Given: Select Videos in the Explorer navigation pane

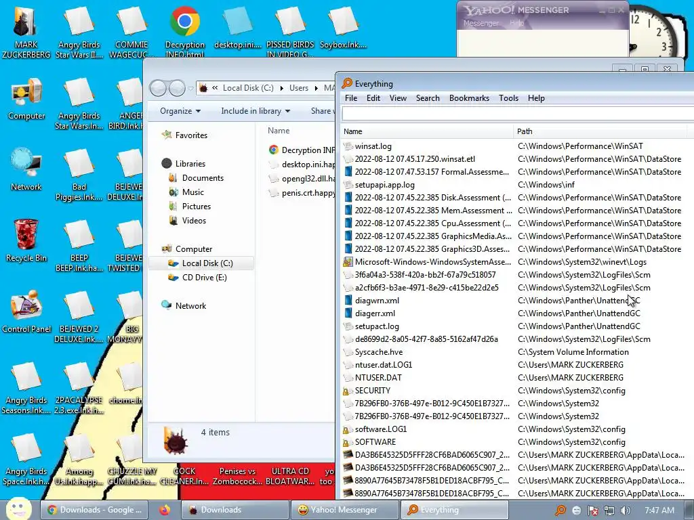Looking at the screenshot, I should (x=194, y=220).
